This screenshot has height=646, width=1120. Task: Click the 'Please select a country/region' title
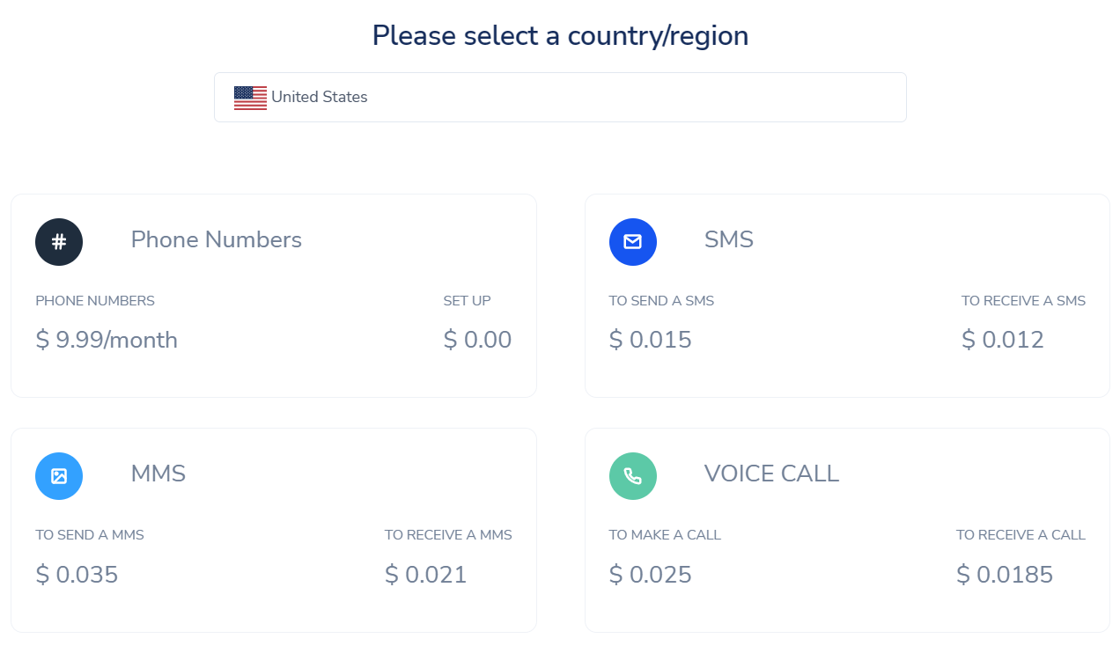click(x=560, y=35)
